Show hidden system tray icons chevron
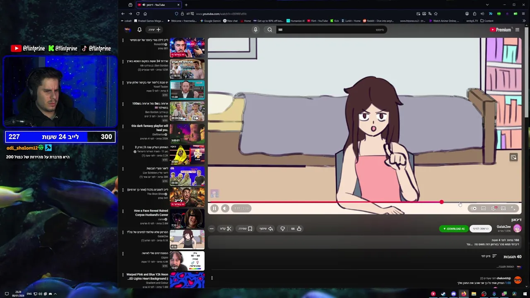Viewport: 530px width, 298px height. click(x=55, y=294)
